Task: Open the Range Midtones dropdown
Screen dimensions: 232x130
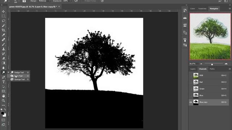Action: tap(44, 1)
